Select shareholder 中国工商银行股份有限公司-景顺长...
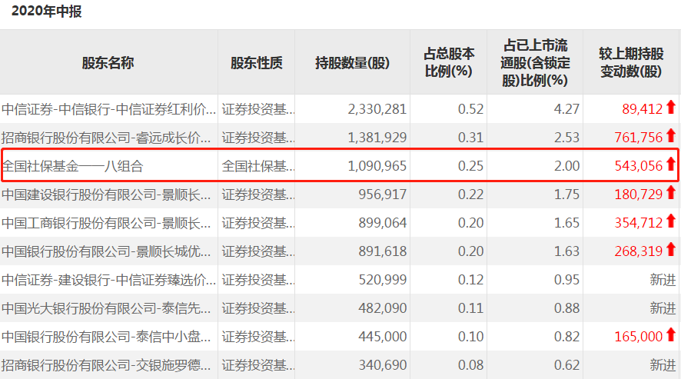This screenshot has height=379, width=681. [106, 223]
